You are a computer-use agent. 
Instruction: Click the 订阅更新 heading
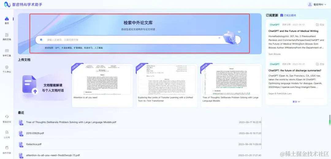coord(272,15)
